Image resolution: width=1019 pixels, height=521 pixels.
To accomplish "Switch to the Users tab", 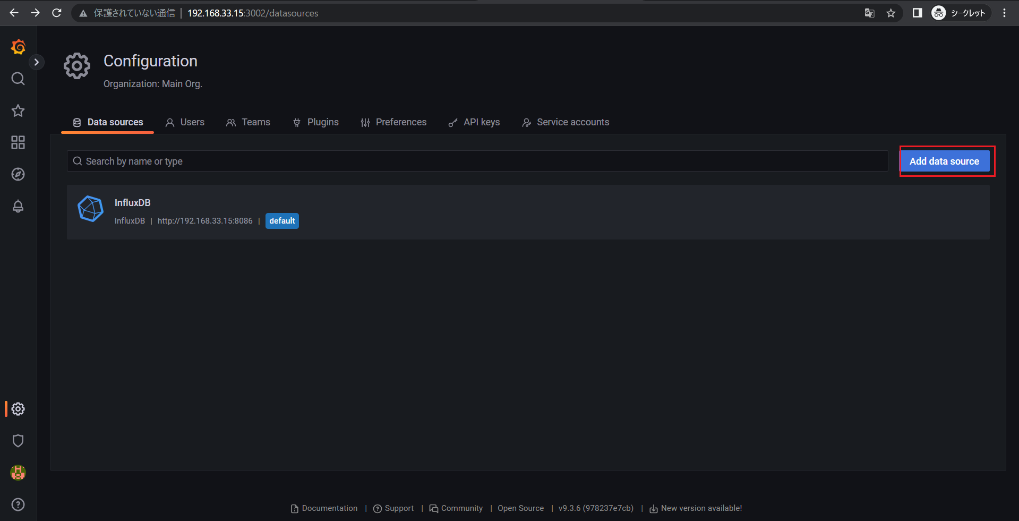I will tap(185, 122).
